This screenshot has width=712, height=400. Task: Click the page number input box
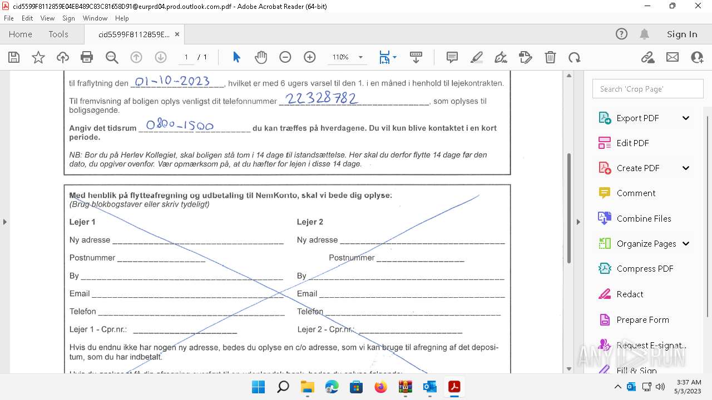click(186, 57)
